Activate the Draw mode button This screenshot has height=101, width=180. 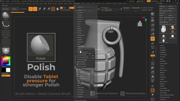pos(35,9)
